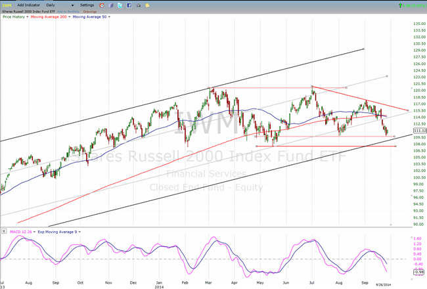
Task: Expand the Moving Average 200 arrow menu
Action: click(x=69, y=17)
